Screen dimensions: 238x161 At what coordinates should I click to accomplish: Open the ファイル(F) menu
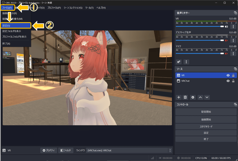pos(7,8)
